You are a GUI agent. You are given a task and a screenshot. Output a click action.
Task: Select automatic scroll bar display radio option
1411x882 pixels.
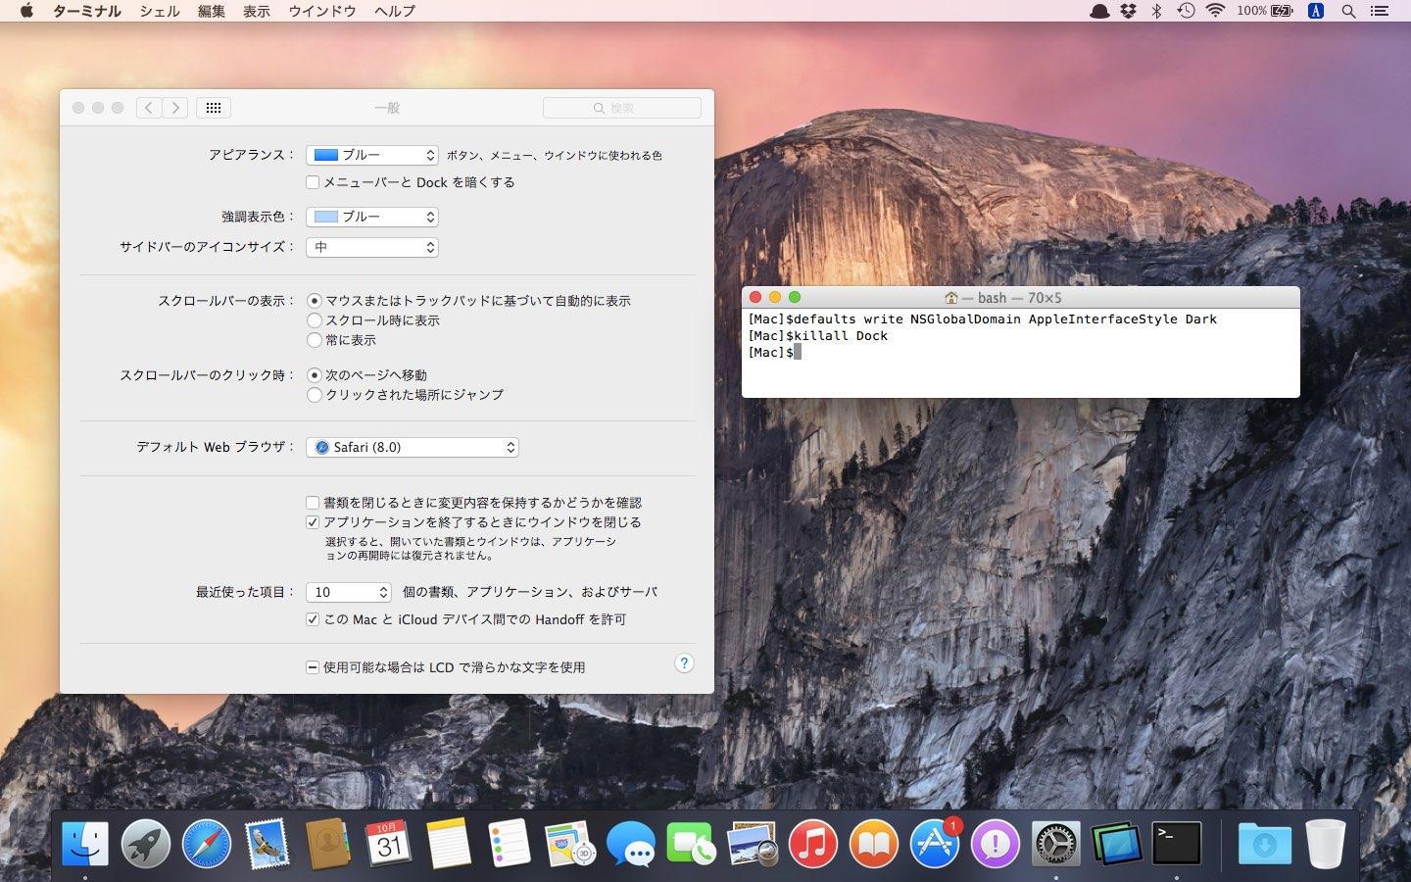(315, 301)
